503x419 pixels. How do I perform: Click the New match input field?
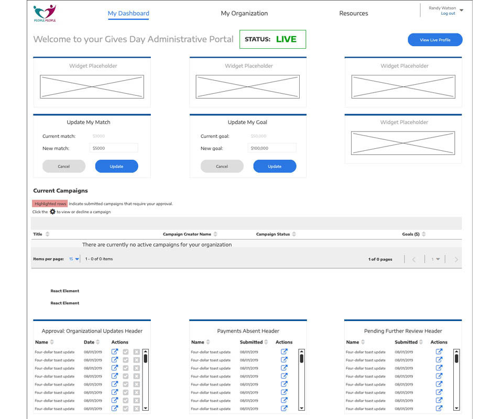pos(114,148)
